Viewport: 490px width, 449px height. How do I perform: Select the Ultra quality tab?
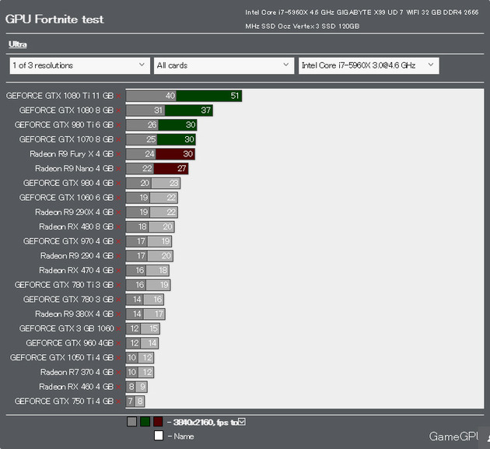point(17,44)
